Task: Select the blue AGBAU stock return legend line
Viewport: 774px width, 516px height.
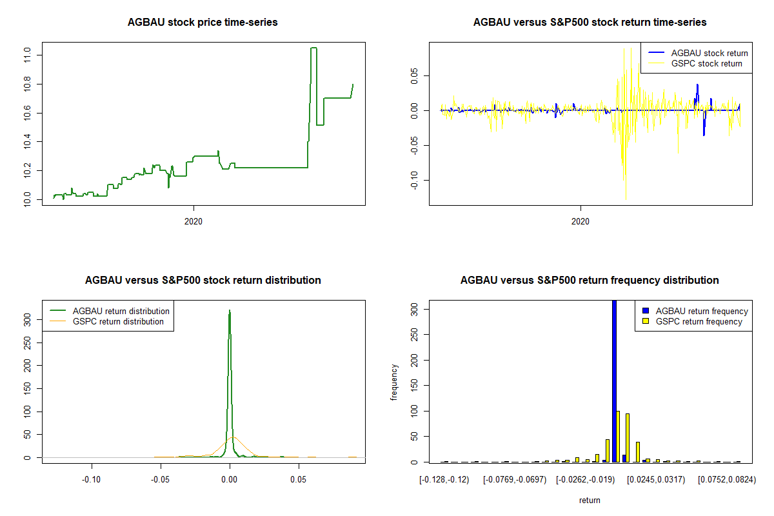Action: coord(655,53)
